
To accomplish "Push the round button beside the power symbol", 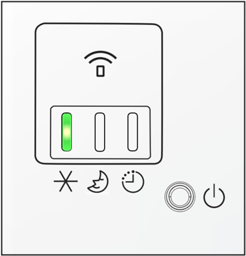I will coord(180,196).
